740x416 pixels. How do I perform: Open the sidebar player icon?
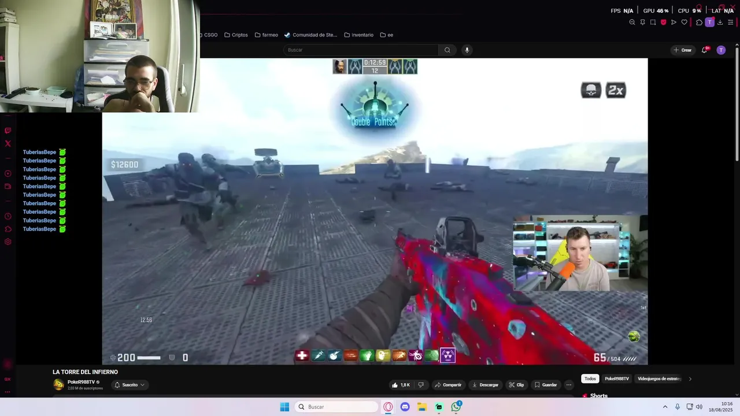(8, 173)
